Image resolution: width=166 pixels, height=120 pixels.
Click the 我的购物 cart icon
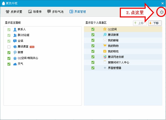(105, 46)
